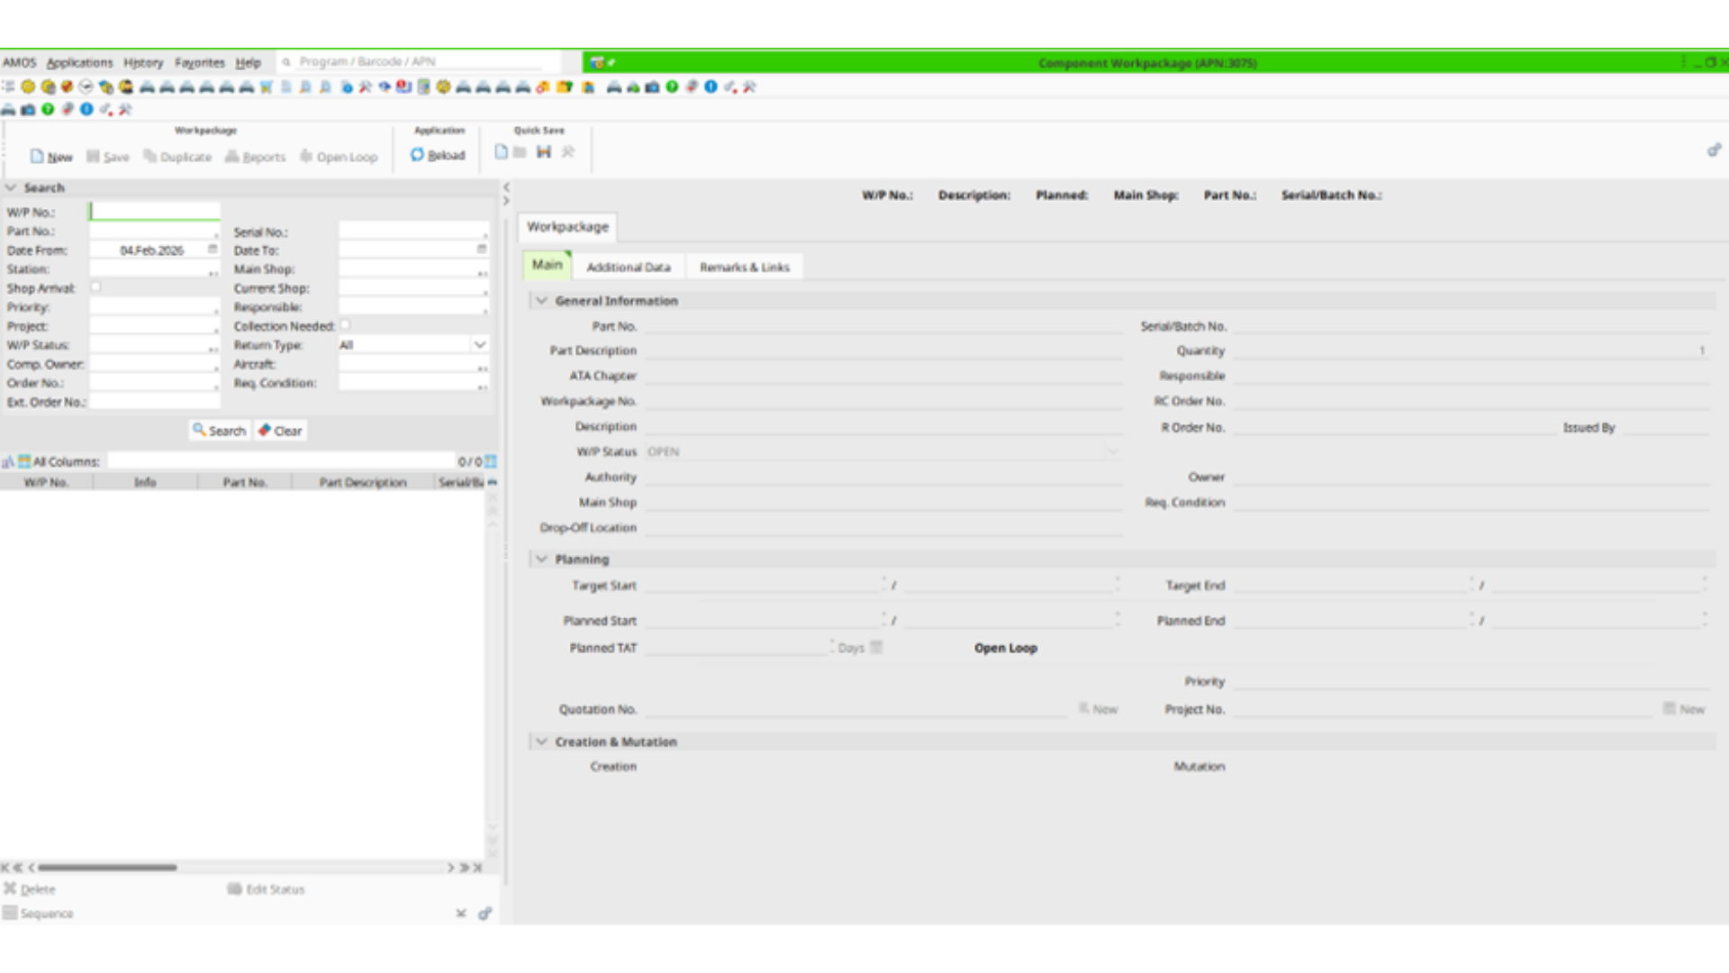
Task: Collapse the General Information section
Action: click(541, 301)
